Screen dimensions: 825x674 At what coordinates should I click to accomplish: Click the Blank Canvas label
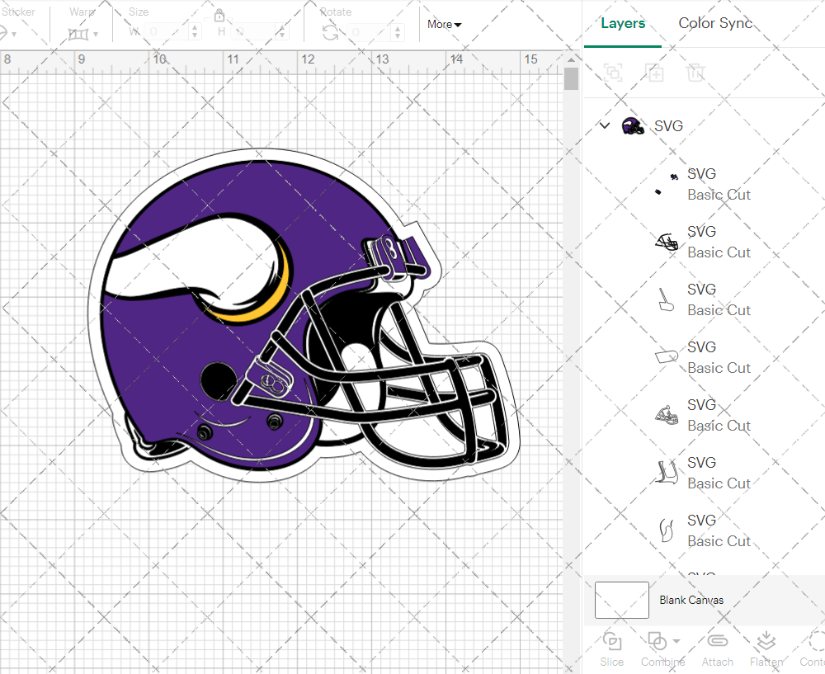[x=691, y=600]
